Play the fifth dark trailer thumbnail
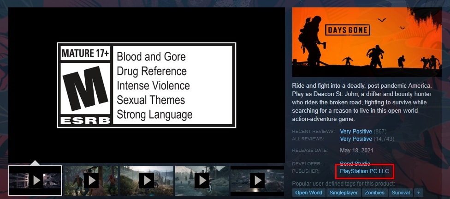450x199 pixels. click(257, 181)
